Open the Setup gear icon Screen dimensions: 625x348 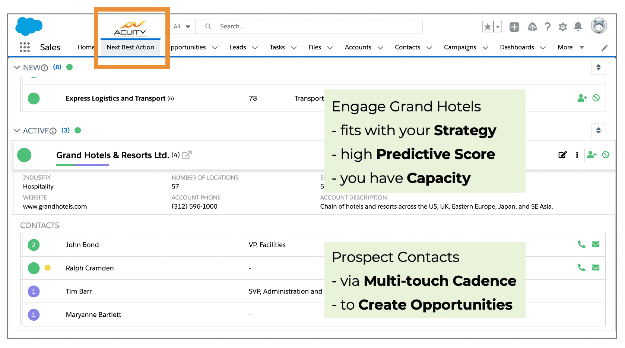(563, 27)
